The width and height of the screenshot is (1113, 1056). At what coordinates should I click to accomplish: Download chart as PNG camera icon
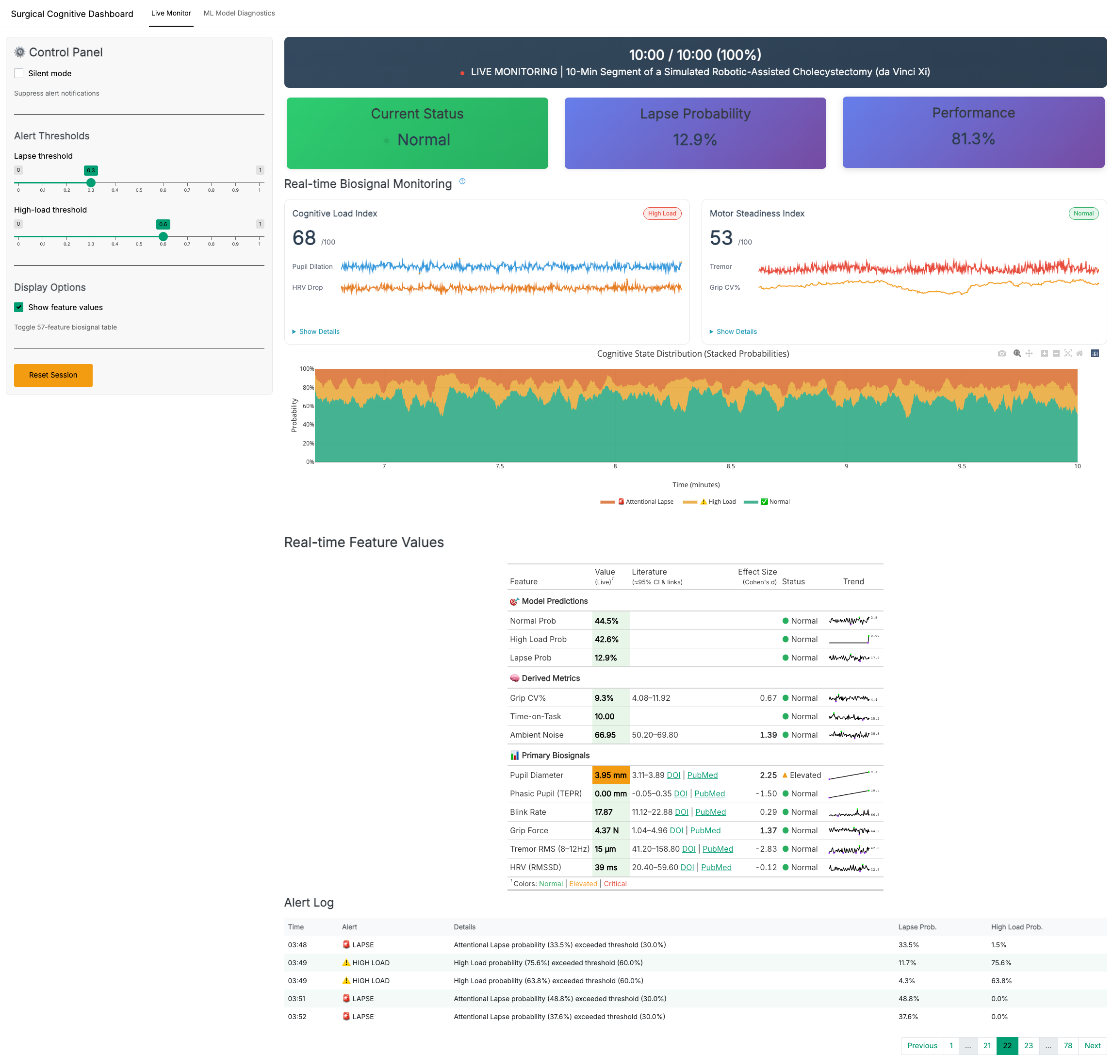coord(1001,353)
